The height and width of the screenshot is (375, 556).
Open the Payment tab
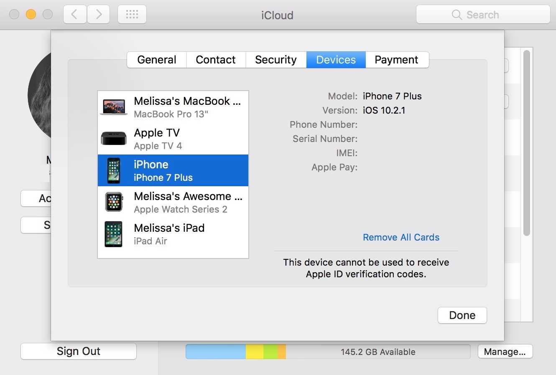pos(396,60)
